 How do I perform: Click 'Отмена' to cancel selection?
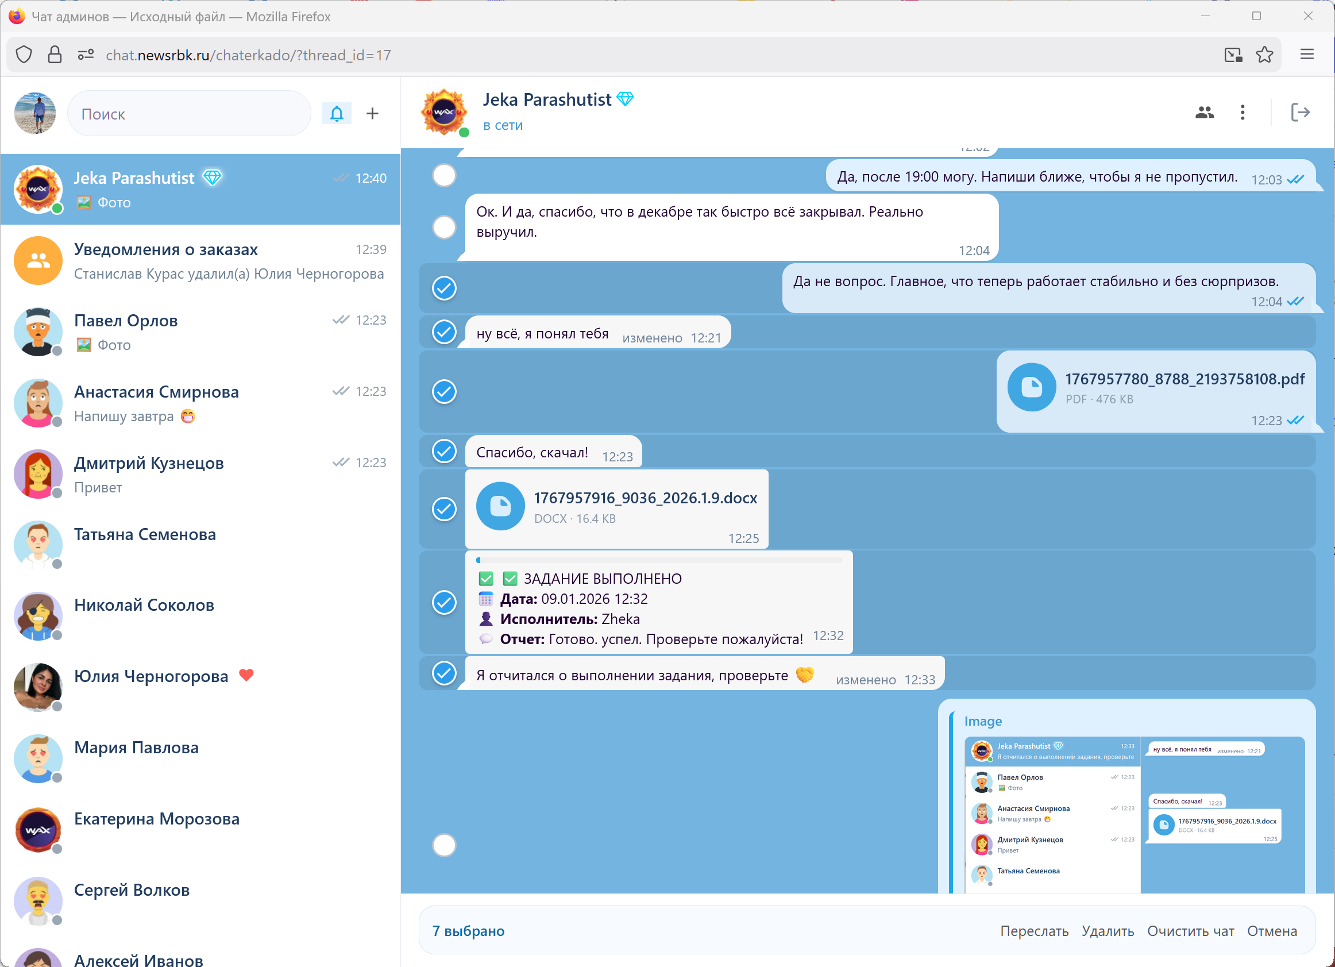(x=1272, y=931)
